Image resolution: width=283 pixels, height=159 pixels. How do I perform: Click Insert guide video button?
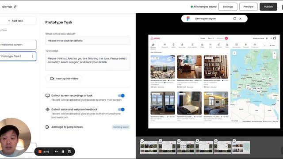[x=64, y=79]
